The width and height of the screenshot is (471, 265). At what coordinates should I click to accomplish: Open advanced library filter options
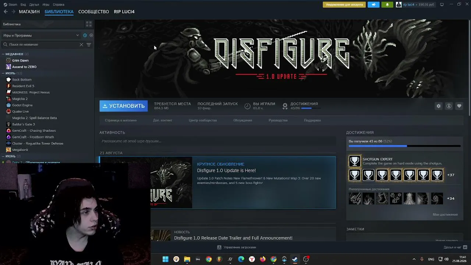click(89, 45)
